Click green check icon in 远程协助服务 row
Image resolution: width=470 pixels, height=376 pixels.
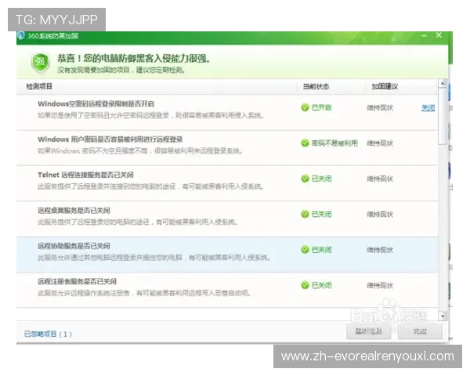(x=305, y=250)
